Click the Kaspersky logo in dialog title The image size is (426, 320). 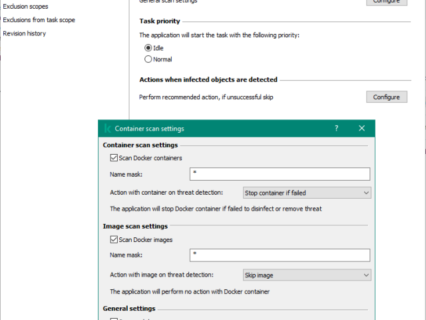pyautogui.click(x=107, y=129)
